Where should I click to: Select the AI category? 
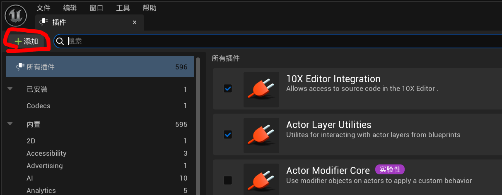tap(100, 178)
